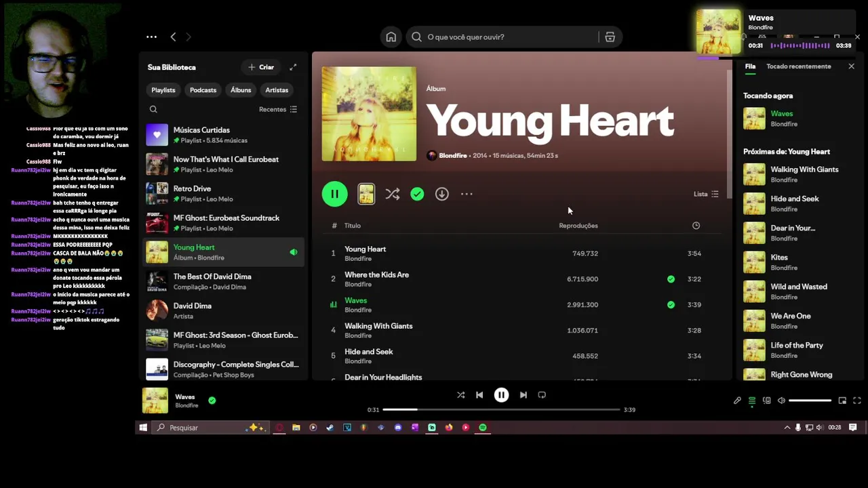Open the MF Ghost: Eurobeat Soundtrack playlist
The image size is (868, 488).
224,223
